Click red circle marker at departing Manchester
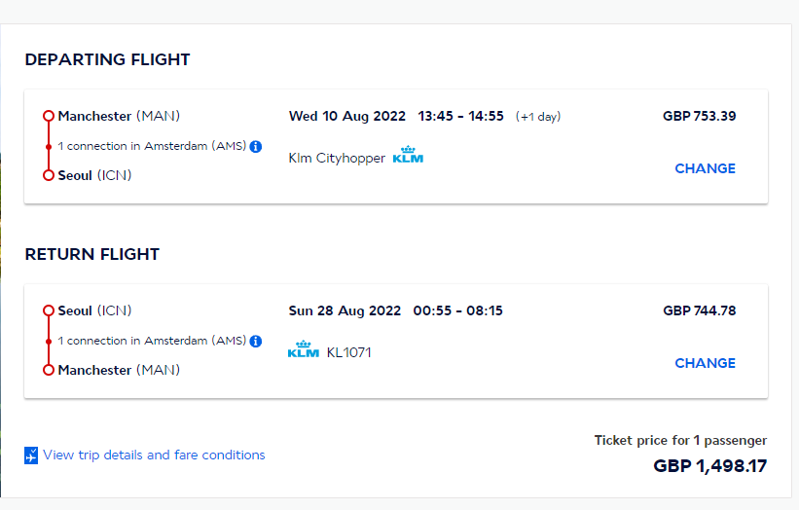The width and height of the screenshot is (799, 510). [x=48, y=116]
